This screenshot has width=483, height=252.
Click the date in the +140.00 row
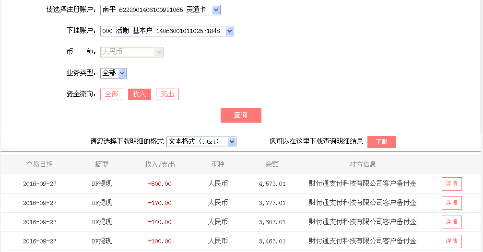click(x=40, y=222)
